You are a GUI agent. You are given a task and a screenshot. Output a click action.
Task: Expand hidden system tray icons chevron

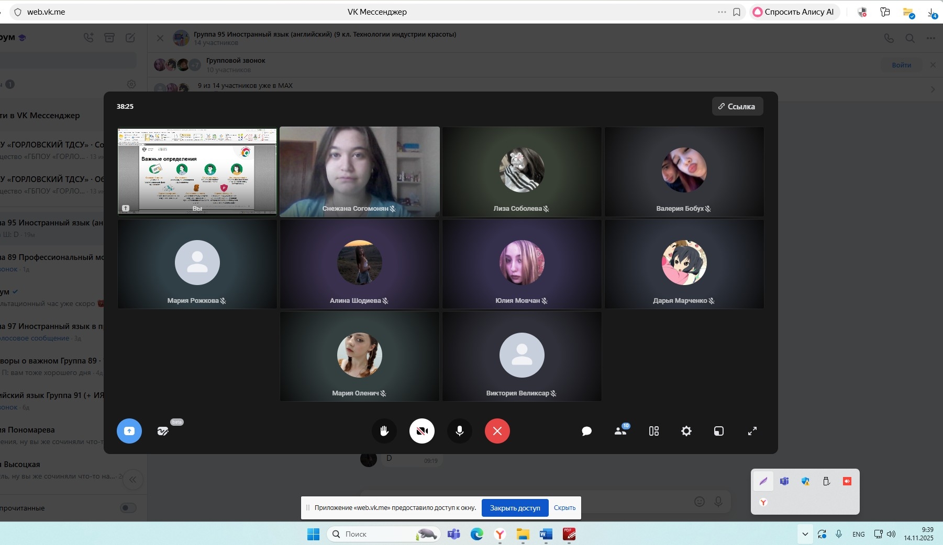coord(805,534)
